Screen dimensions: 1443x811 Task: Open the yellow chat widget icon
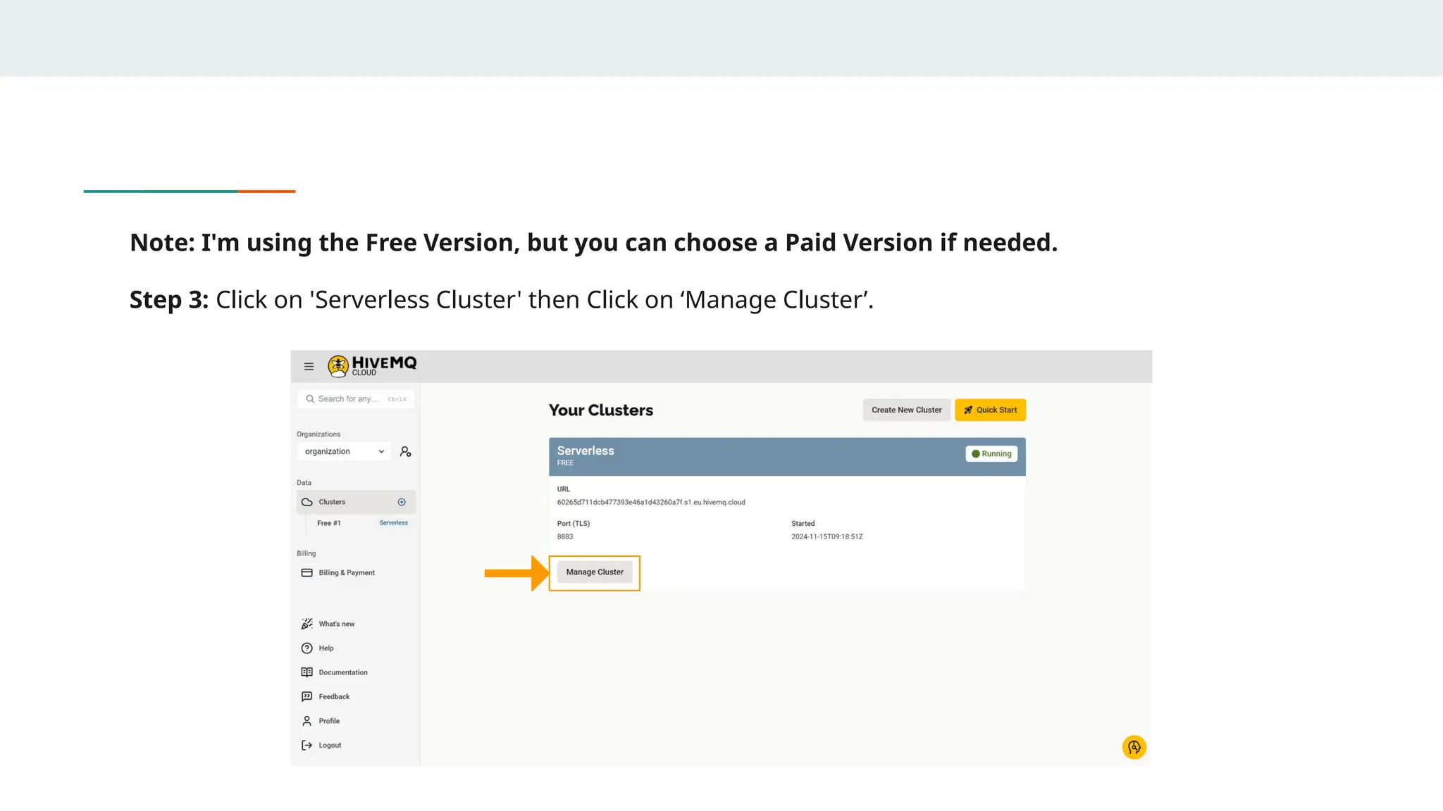tap(1134, 747)
